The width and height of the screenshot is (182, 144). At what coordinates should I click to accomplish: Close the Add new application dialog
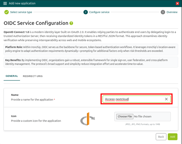pos(177,4)
